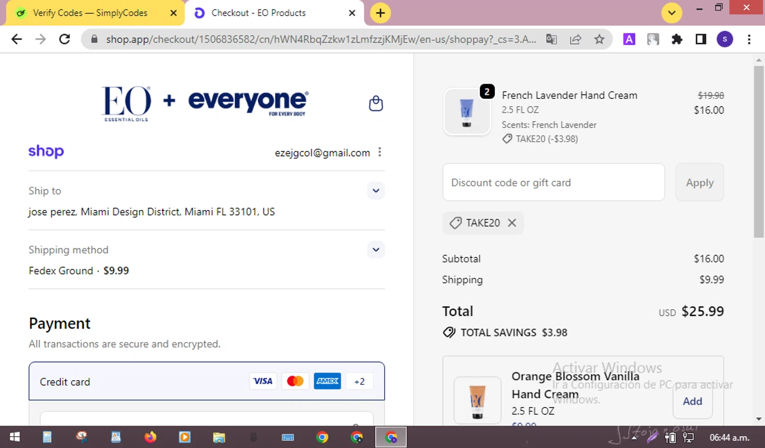Viewport: 765px width, 448px height.
Task: Open File Explorer from the taskbar
Action: click(x=219, y=437)
